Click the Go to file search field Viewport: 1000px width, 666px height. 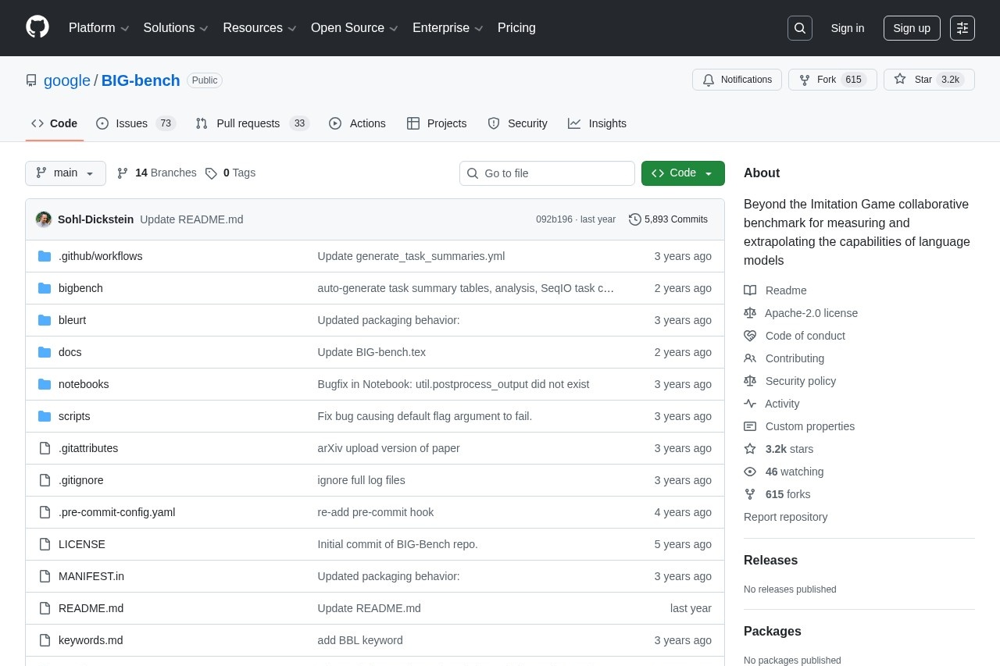pyautogui.click(x=547, y=173)
